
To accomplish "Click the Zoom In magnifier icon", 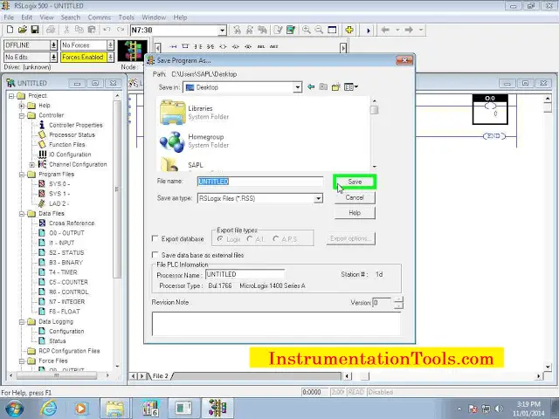I will pyautogui.click(x=307, y=30).
